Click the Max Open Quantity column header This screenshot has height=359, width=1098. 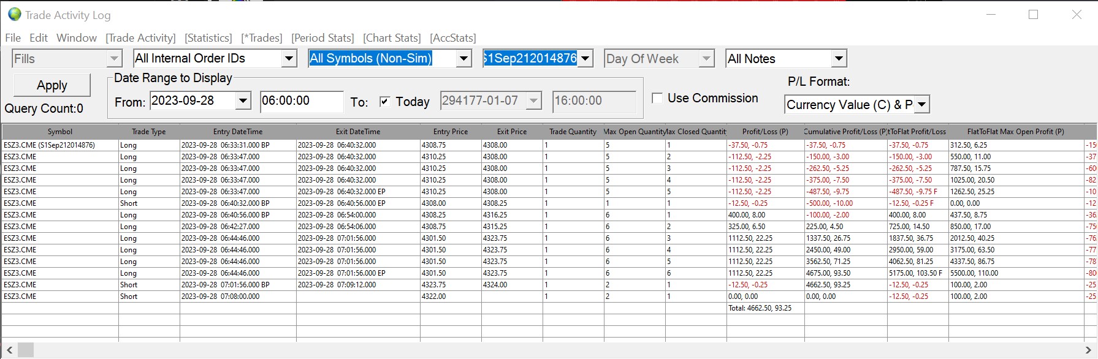point(635,132)
